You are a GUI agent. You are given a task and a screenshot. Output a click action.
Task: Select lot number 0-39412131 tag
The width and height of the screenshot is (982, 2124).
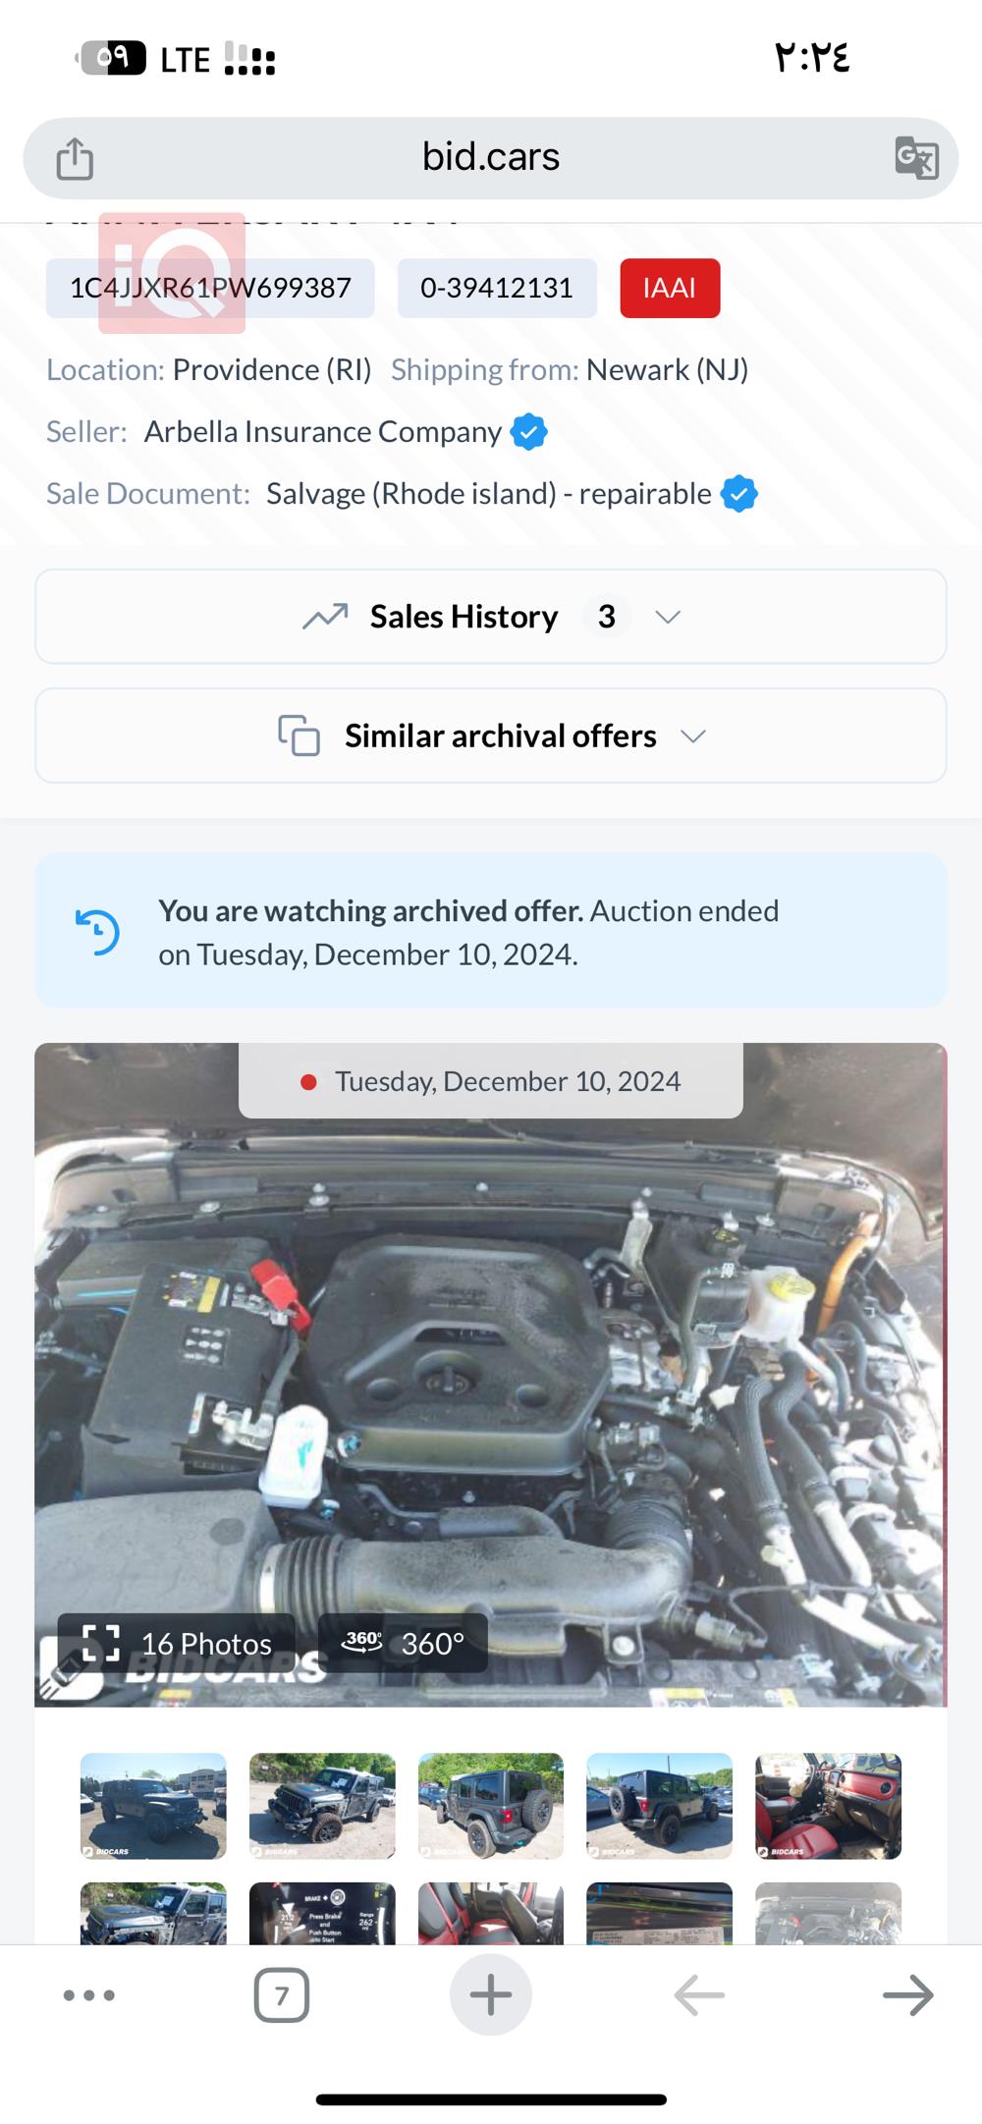497,288
